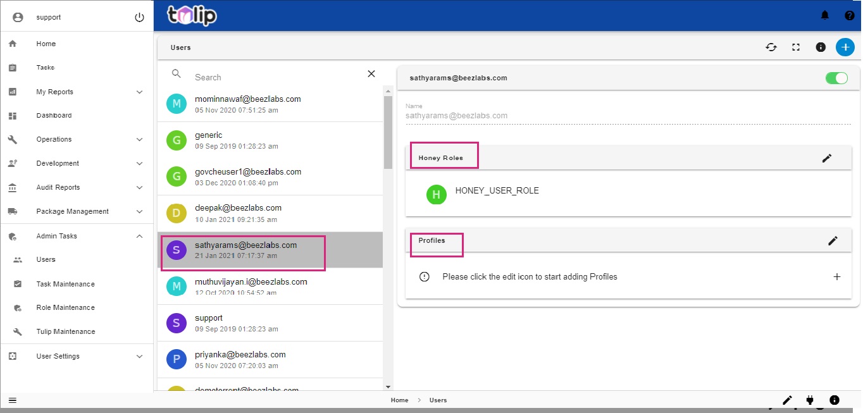Click the refresh users icon
This screenshot has width=863, height=413.
pyautogui.click(x=771, y=47)
